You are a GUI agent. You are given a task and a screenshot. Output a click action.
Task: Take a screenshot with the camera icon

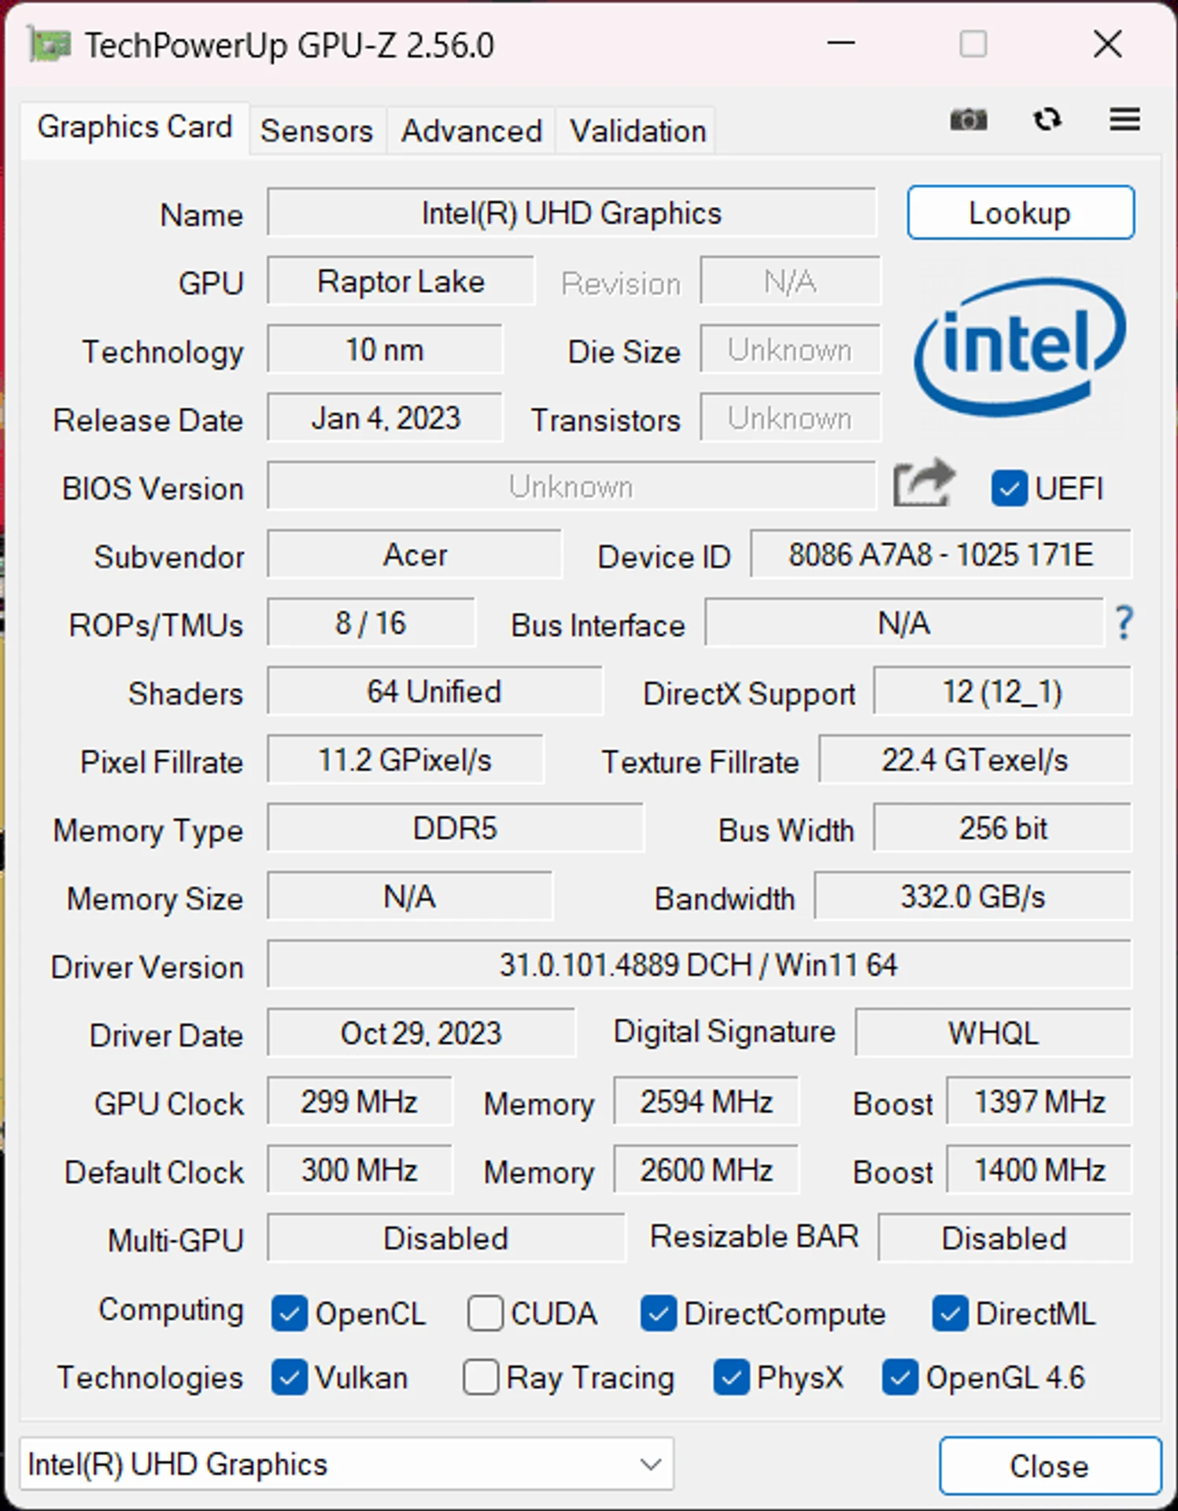click(x=968, y=120)
